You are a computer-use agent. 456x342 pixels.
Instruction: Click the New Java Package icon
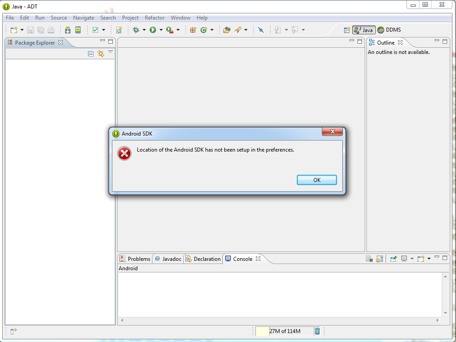coord(193,30)
